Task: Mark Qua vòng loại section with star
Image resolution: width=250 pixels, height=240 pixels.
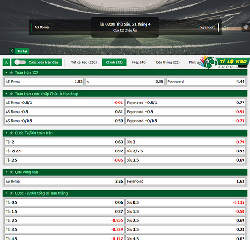Action: coord(11,172)
